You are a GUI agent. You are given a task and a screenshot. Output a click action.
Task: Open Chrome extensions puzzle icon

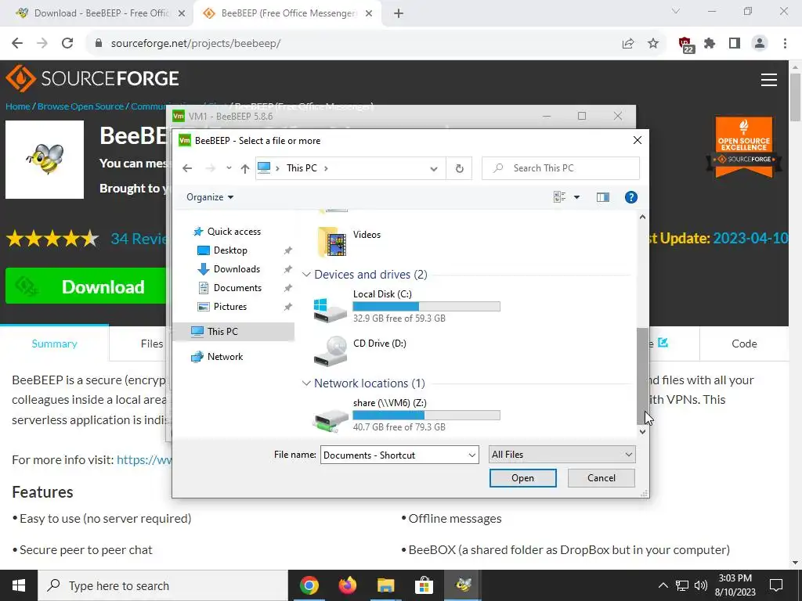click(710, 44)
